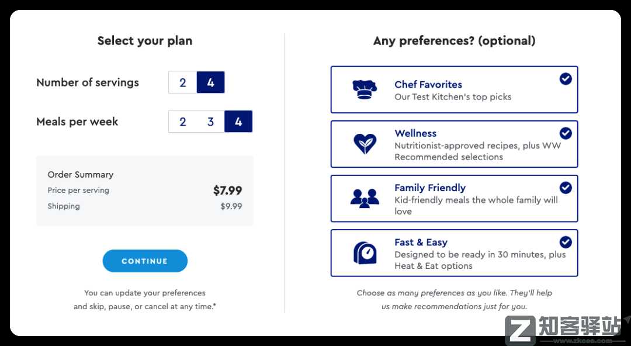The width and height of the screenshot is (631, 346).
Task: Uncheck the Family Friendly checkmark
Action: (566, 188)
